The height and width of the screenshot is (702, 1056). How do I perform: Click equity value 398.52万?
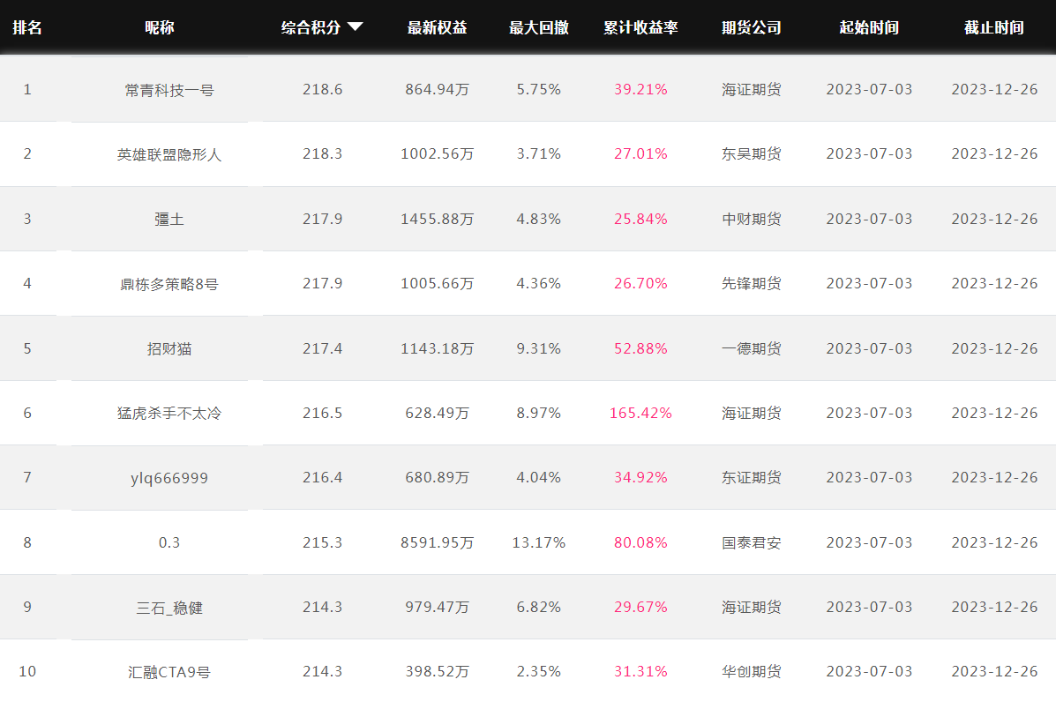[x=437, y=672]
